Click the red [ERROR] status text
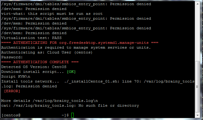Screen dimensions: 203x120 [x=12, y=91]
